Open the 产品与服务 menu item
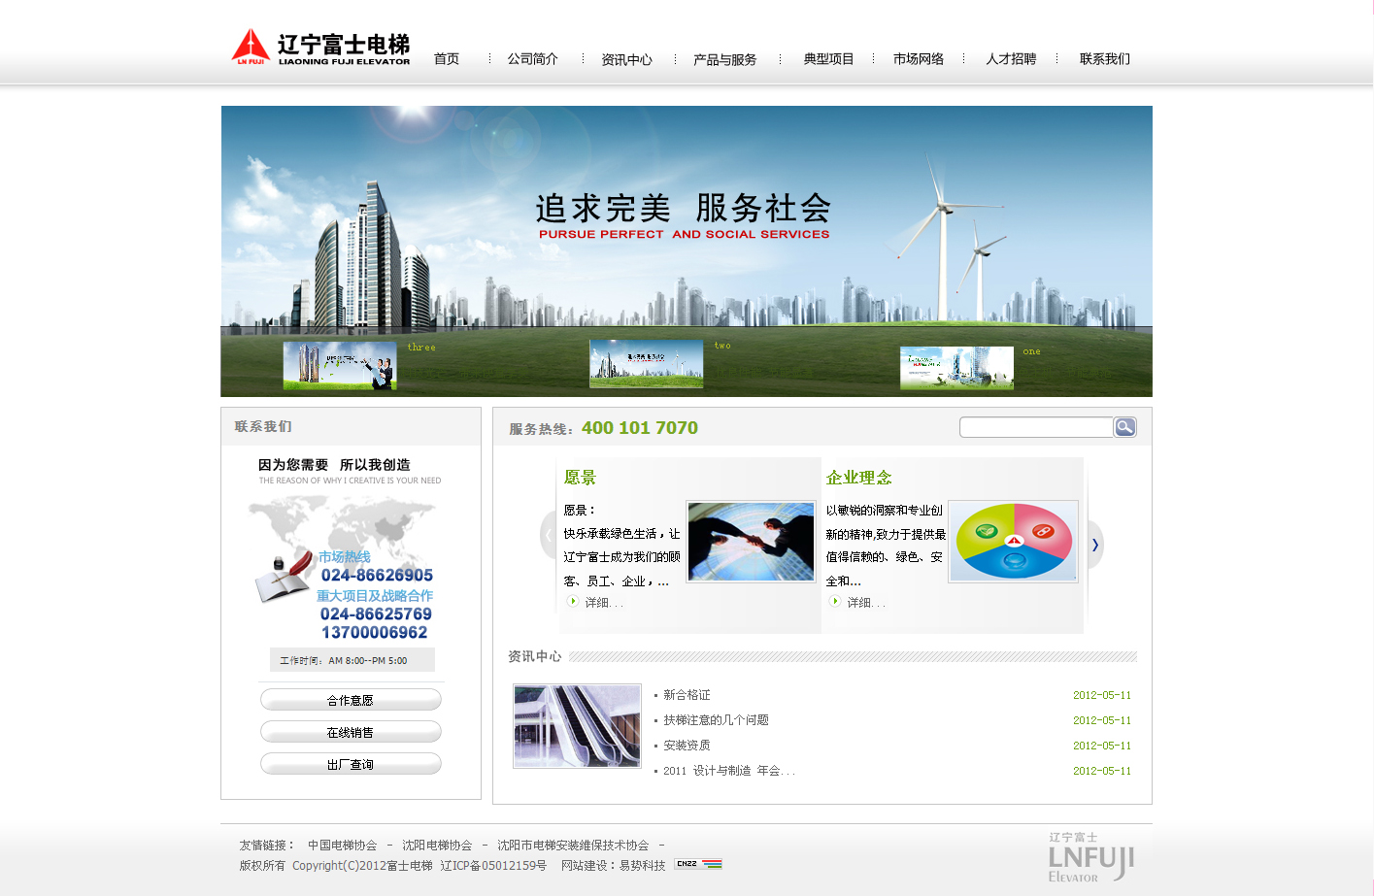The width and height of the screenshot is (1374, 896). 724,60
